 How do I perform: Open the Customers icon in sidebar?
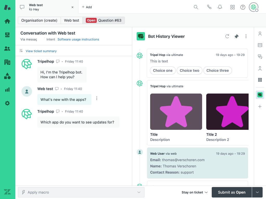tap(7, 48)
